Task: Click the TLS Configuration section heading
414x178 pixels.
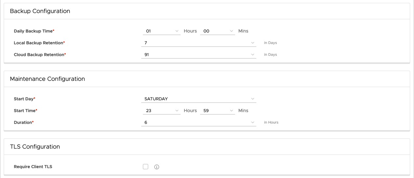Action: [x=35, y=147]
